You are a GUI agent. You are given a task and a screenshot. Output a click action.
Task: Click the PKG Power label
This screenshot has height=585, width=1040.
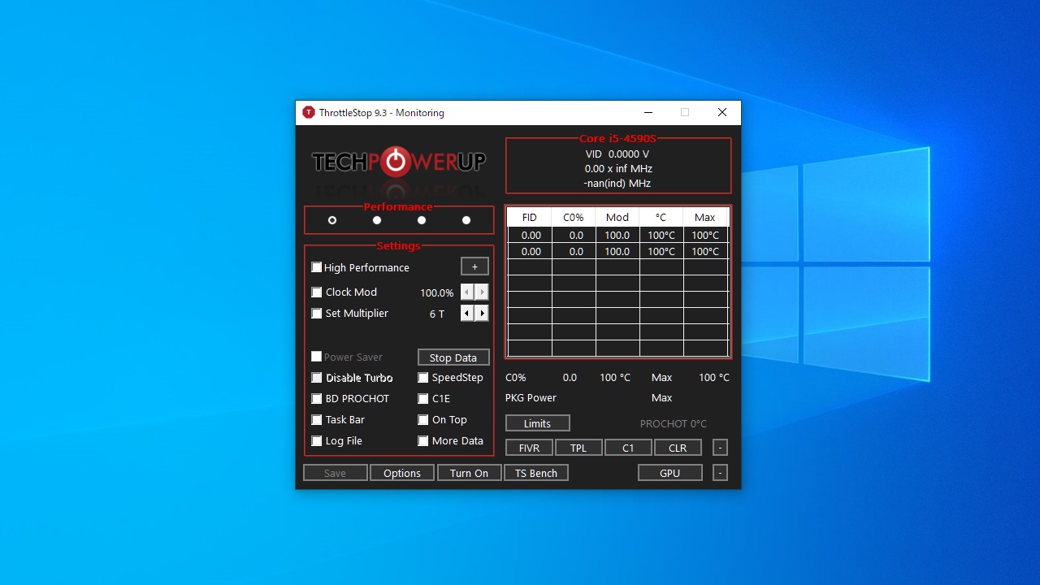pyautogui.click(x=531, y=398)
